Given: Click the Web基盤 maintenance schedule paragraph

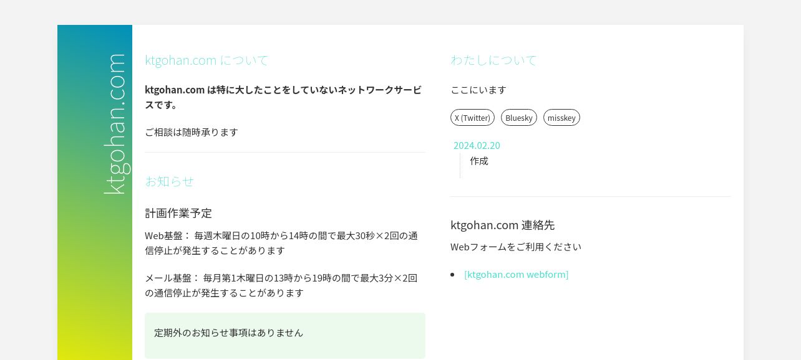Looking at the screenshot, I should pos(281,243).
